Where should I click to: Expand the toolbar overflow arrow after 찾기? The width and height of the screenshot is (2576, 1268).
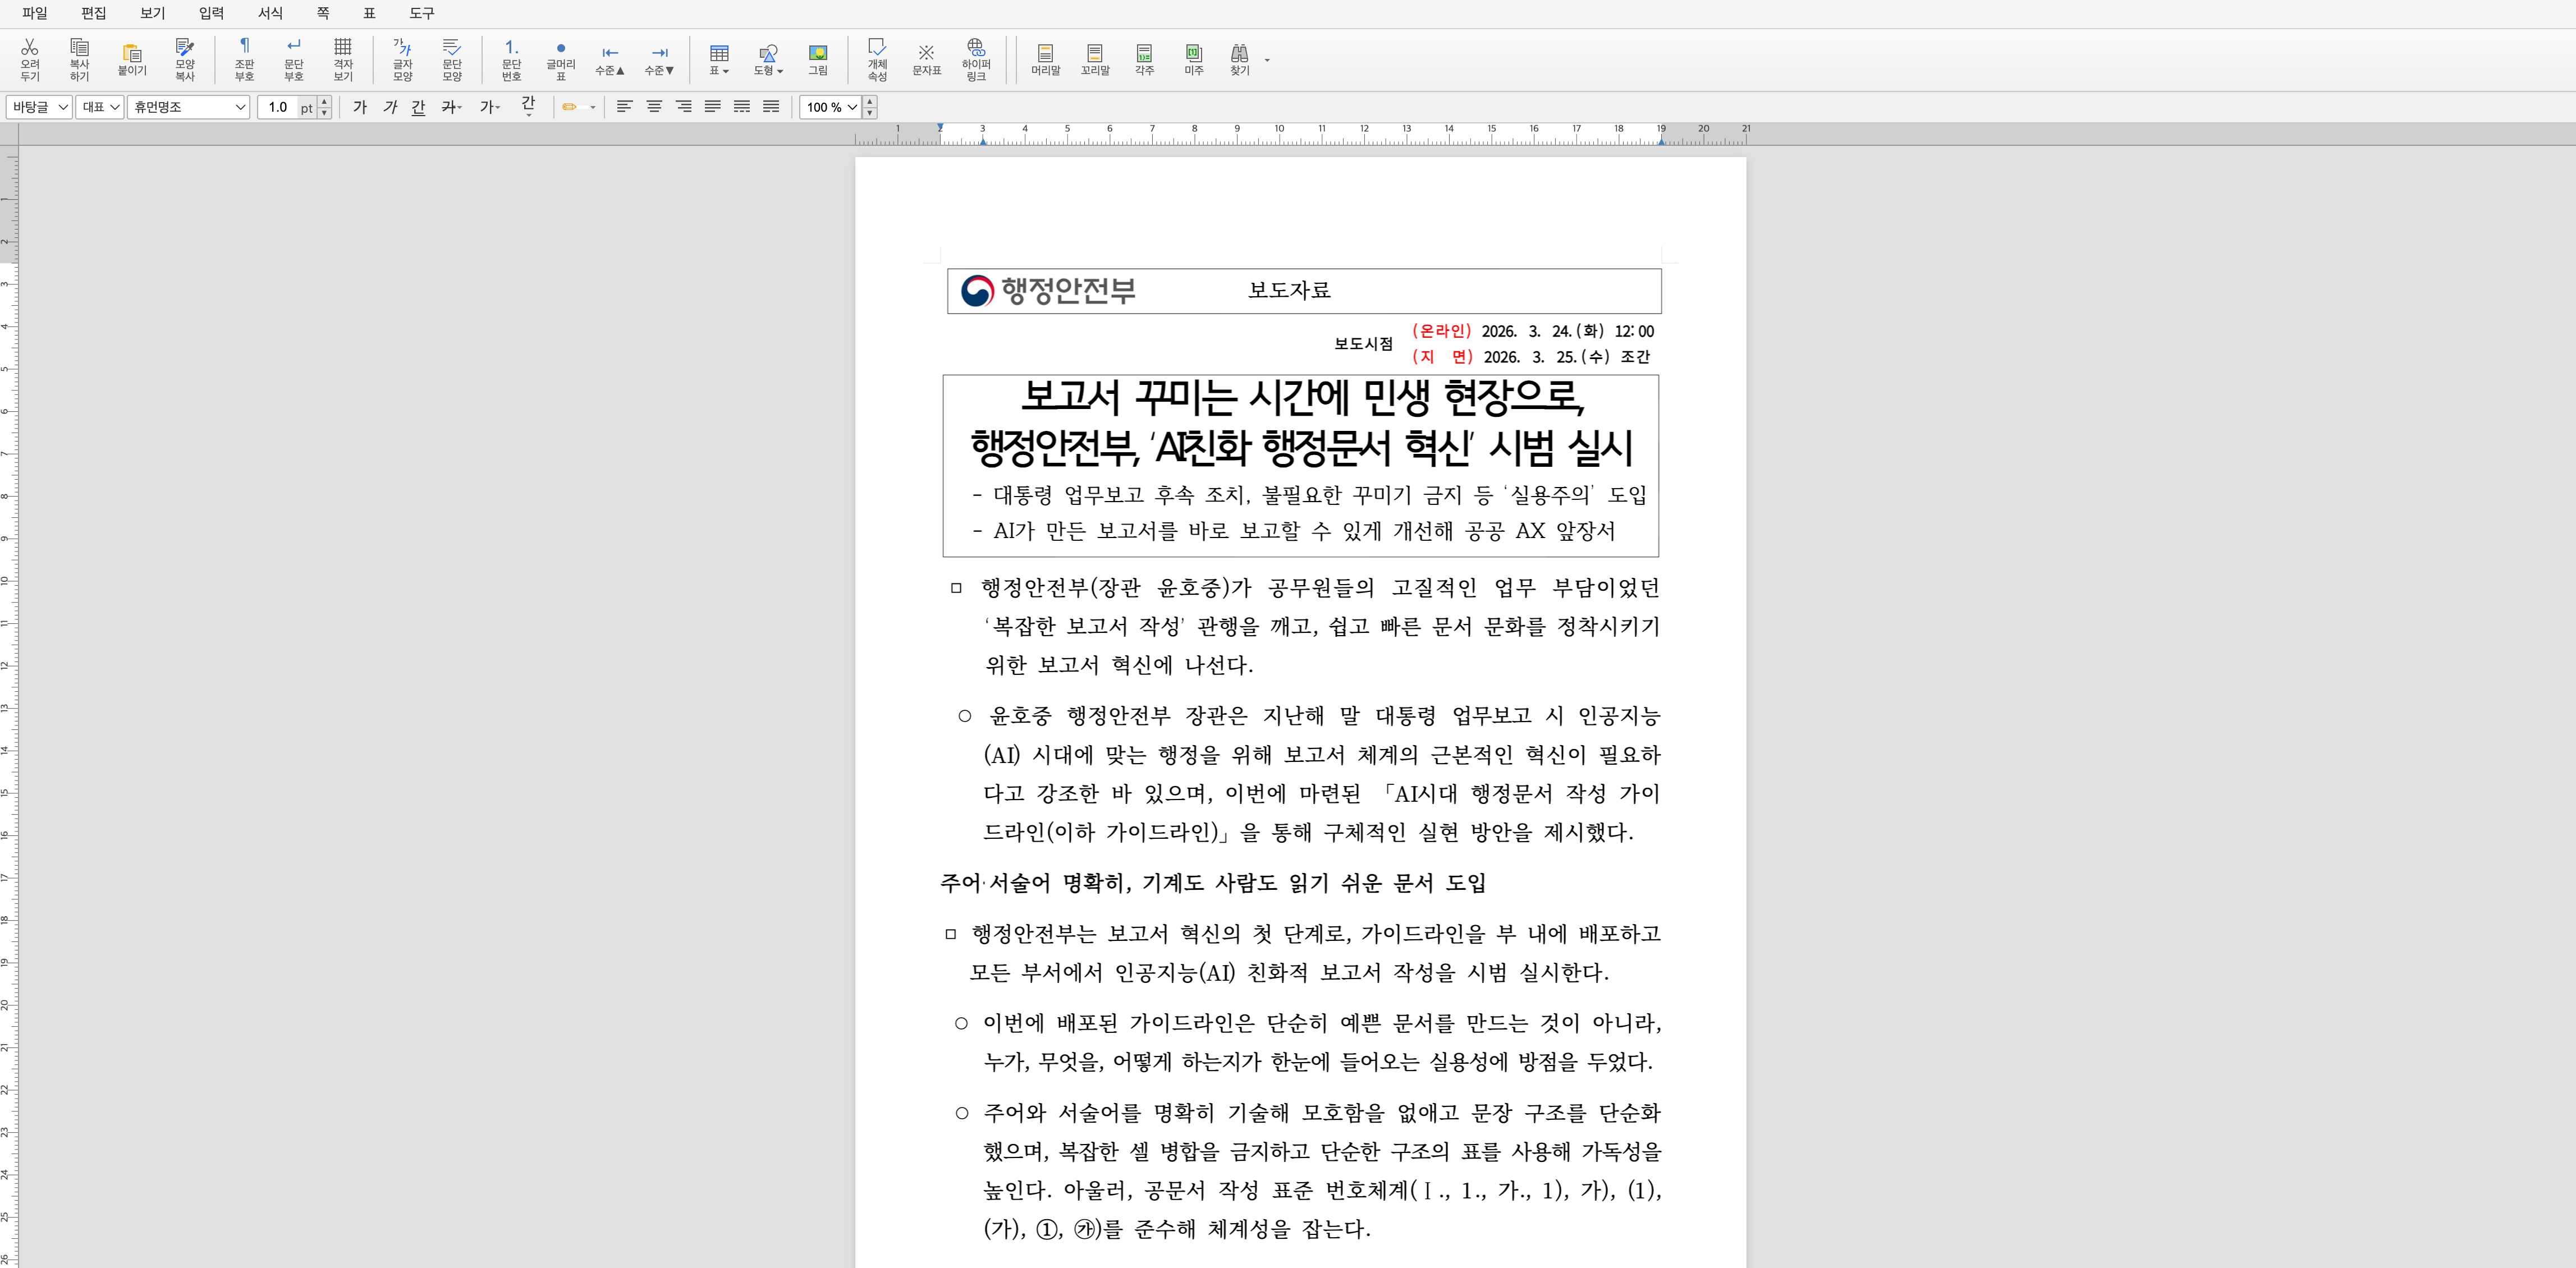click(x=1267, y=60)
